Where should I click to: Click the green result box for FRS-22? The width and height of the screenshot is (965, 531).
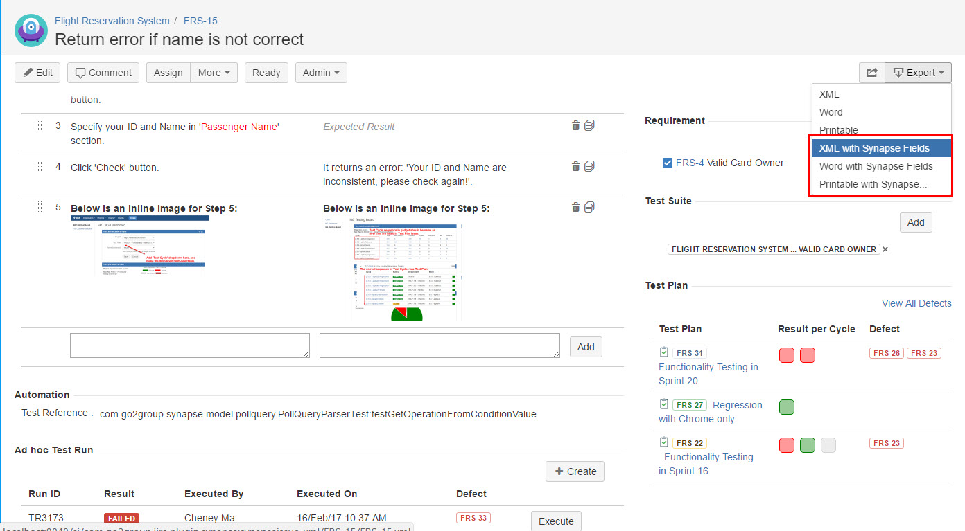coord(808,445)
